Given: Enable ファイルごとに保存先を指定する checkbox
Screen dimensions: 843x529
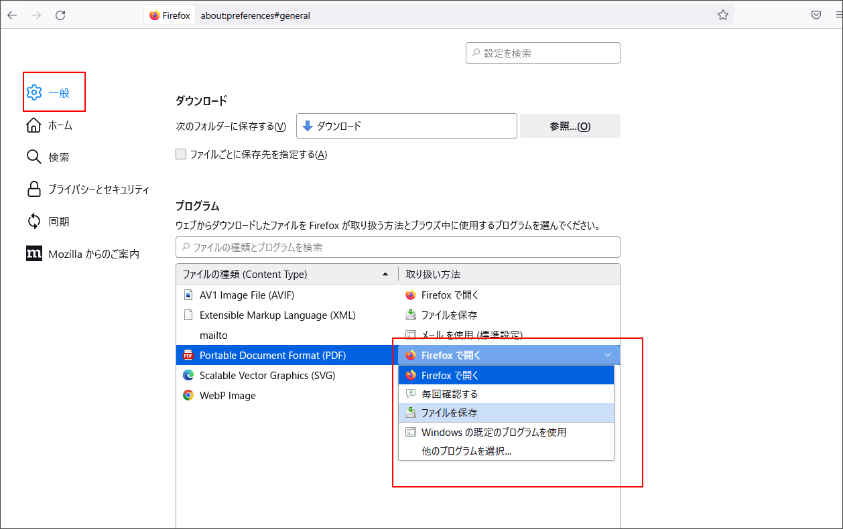Looking at the screenshot, I should (x=180, y=153).
